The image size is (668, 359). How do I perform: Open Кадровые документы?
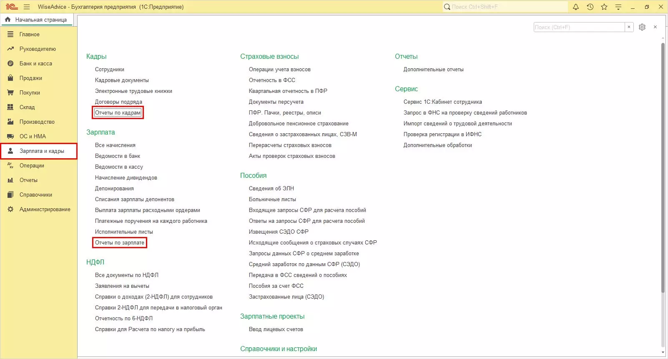click(122, 80)
